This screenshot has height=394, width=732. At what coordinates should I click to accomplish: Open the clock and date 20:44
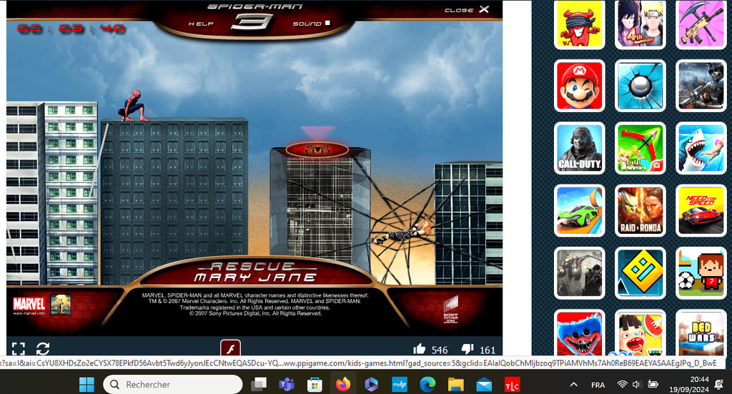(688, 384)
